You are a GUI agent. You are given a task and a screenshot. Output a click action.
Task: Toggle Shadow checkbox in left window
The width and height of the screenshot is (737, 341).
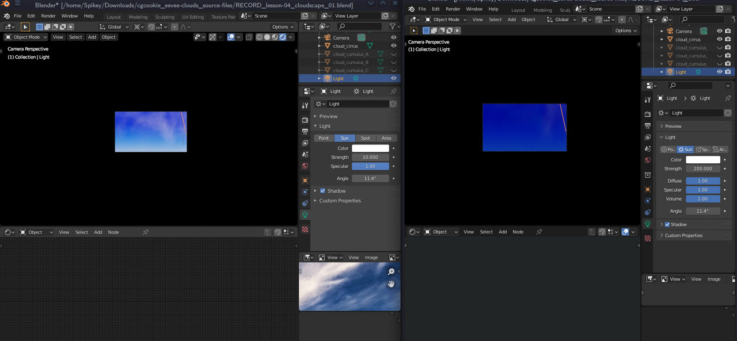tap(322, 191)
